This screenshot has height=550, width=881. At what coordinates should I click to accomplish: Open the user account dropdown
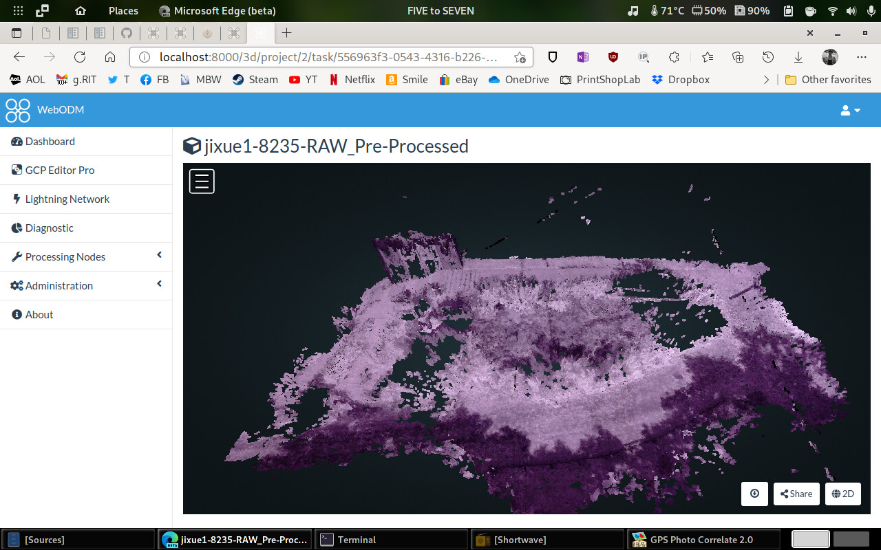(x=851, y=111)
